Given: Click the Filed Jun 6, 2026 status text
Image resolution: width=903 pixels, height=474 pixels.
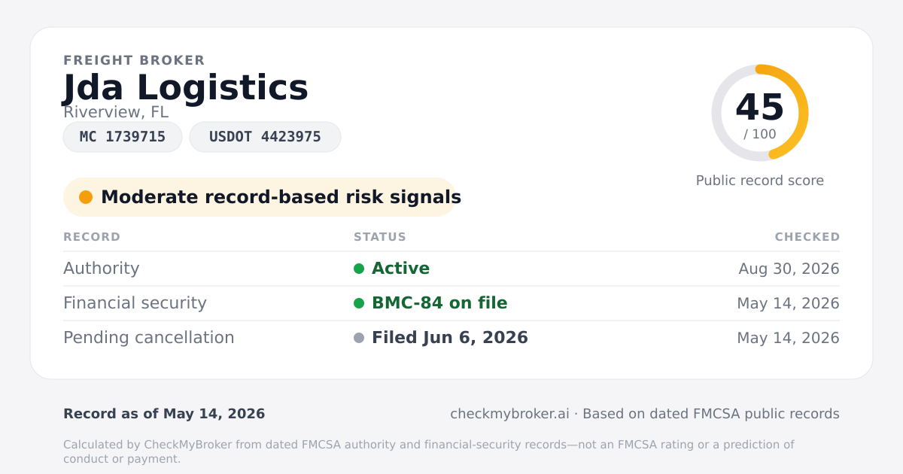Looking at the screenshot, I should click(x=450, y=338).
